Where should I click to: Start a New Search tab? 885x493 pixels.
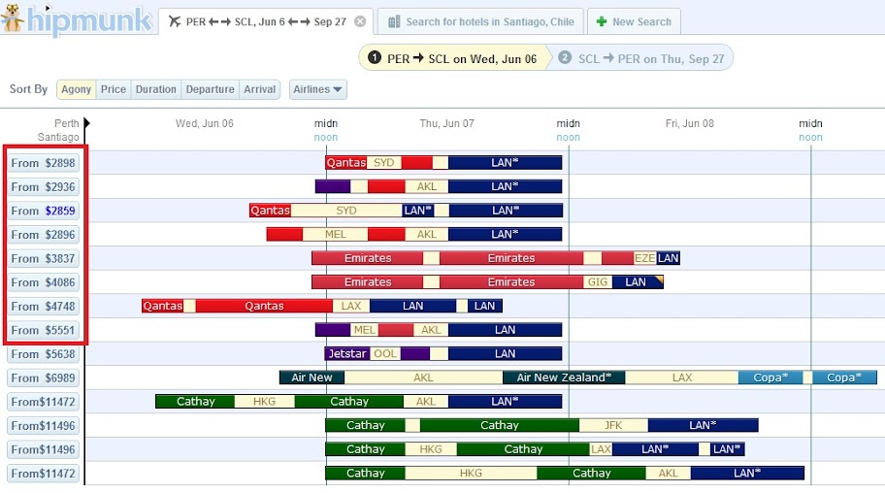[634, 21]
